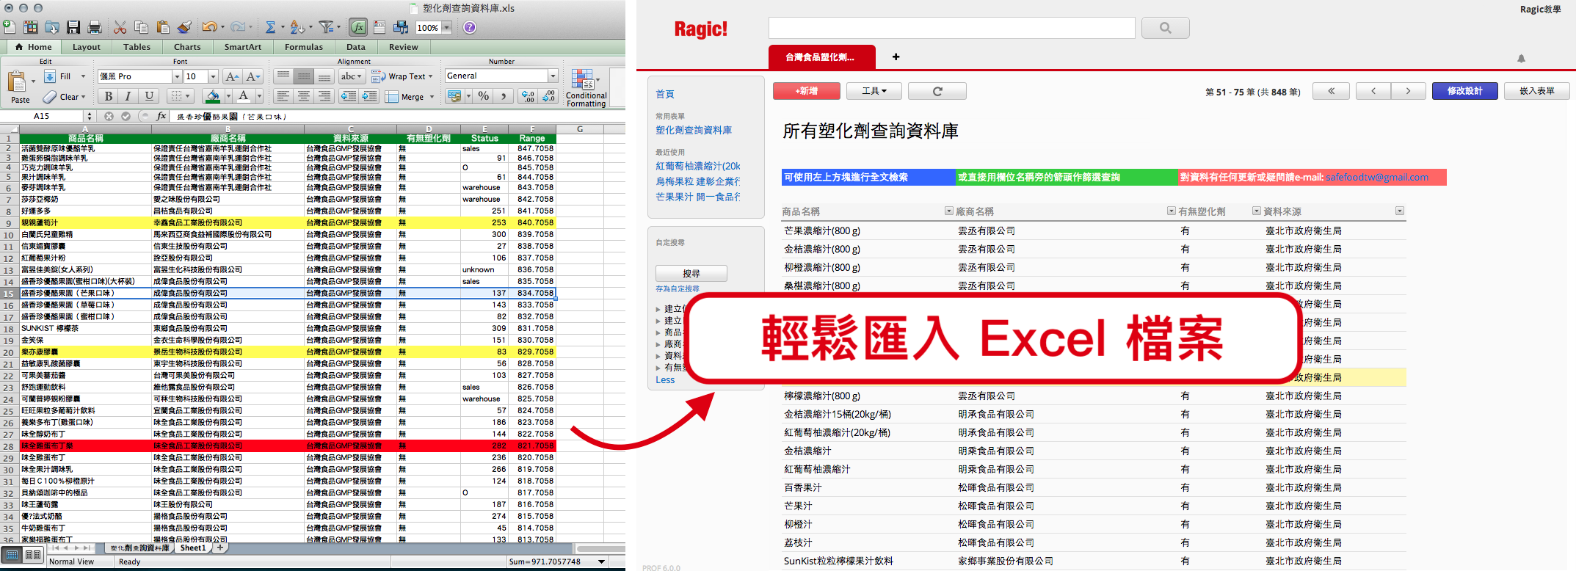
Task: Open the 工具 dropdown in Ragic
Action: [874, 91]
